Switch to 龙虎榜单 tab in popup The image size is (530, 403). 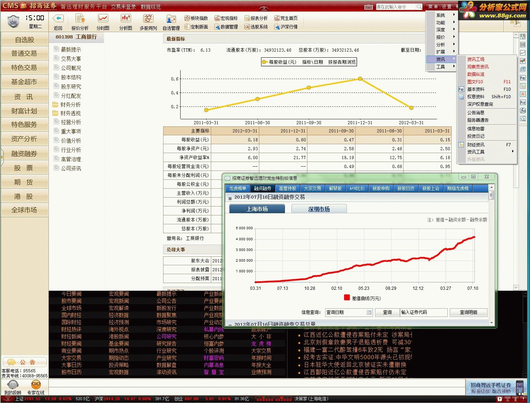(238, 188)
